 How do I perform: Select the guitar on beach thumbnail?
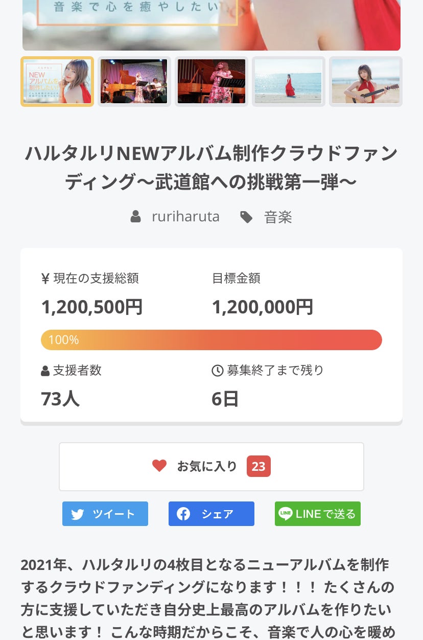pyautogui.click(x=365, y=82)
